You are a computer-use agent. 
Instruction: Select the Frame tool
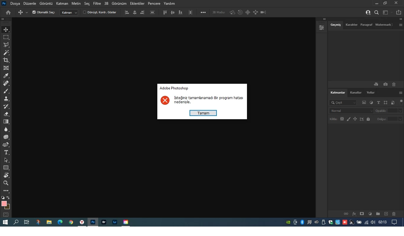click(x=6, y=68)
